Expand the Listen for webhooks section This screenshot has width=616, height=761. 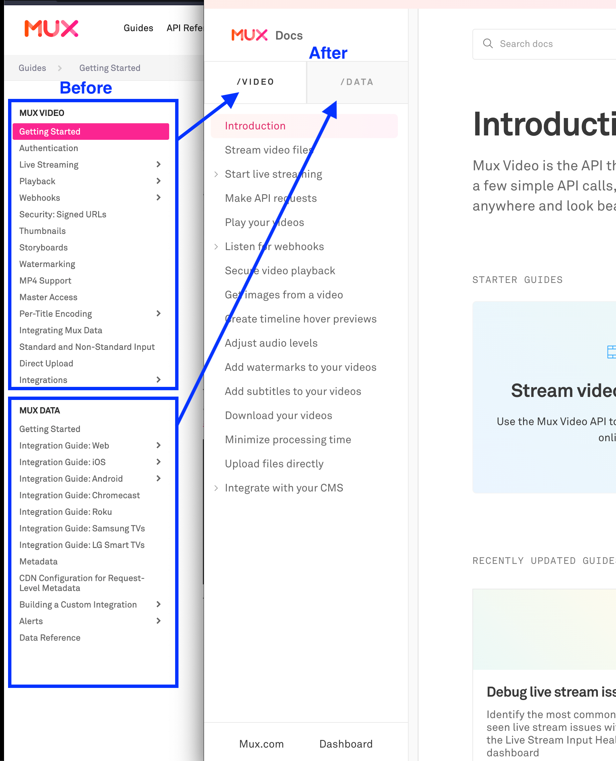click(216, 246)
